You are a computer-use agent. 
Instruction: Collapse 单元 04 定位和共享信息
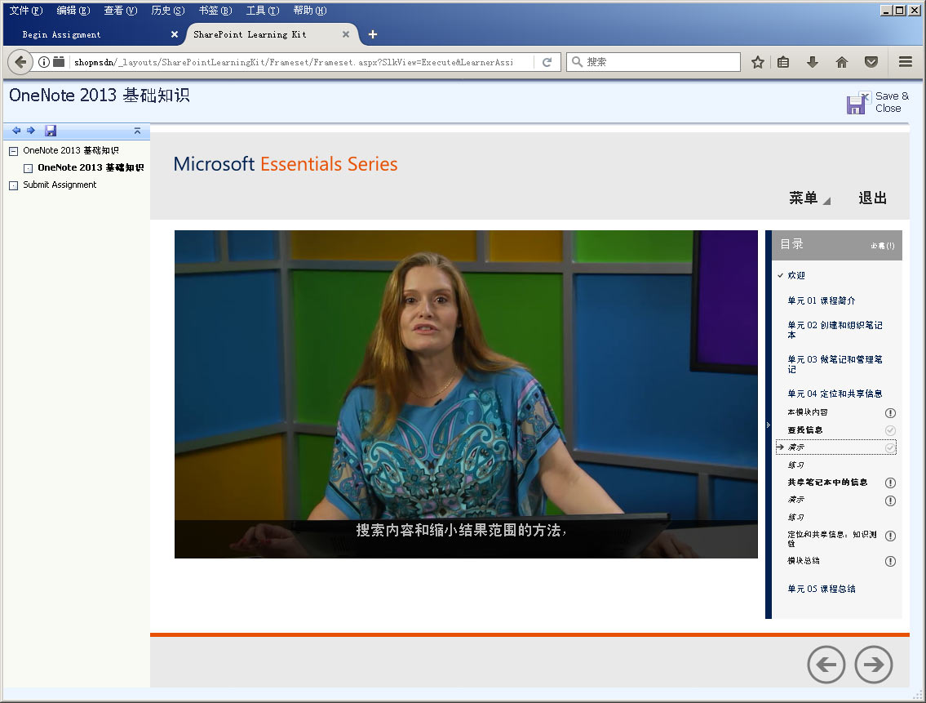pyautogui.click(x=835, y=394)
